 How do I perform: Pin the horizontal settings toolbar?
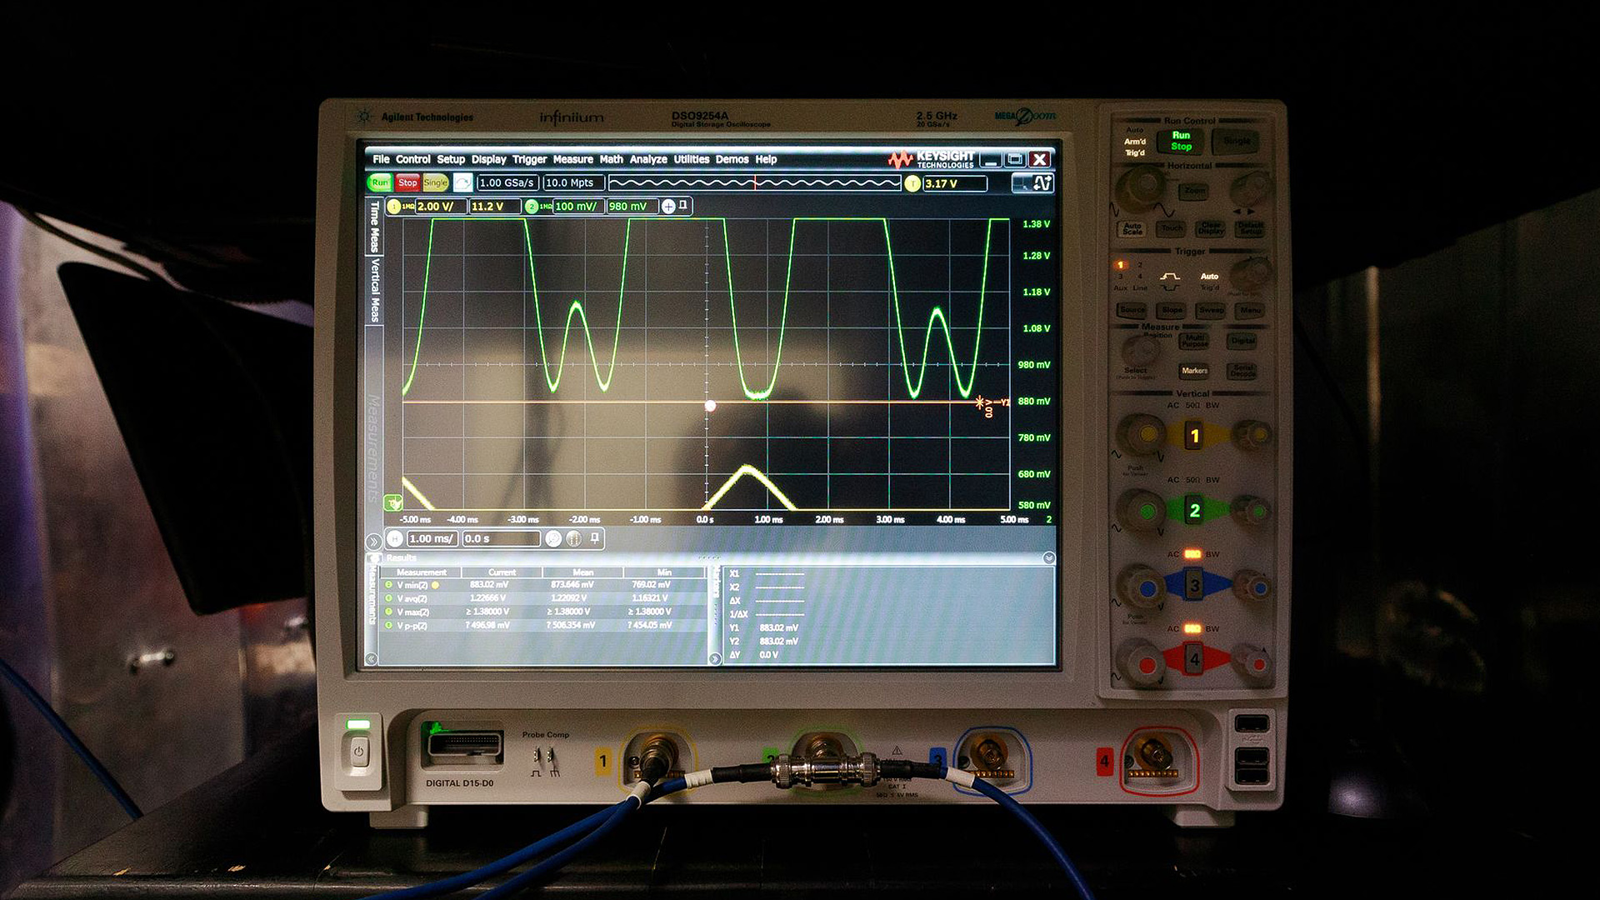[x=595, y=538]
